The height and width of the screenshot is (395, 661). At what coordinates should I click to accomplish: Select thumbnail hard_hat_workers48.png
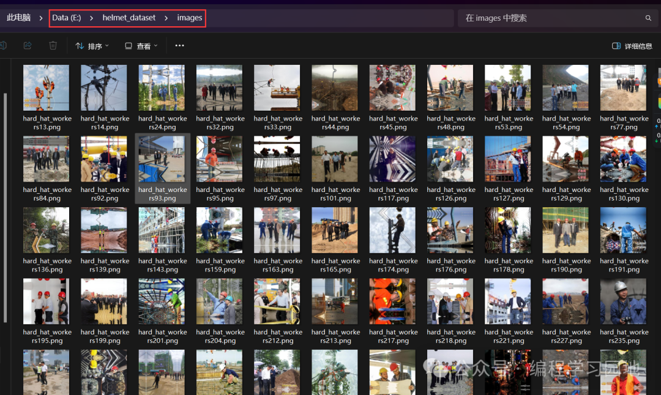(x=450, y=87)
